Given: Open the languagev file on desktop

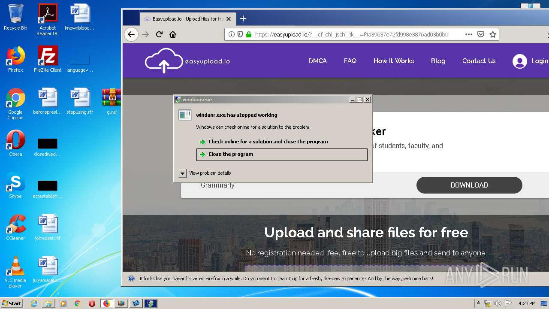Looking at the screenshot, I should 80,63.
